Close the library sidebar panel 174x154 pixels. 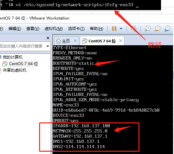pyautogui.click(x=48, y=38)
